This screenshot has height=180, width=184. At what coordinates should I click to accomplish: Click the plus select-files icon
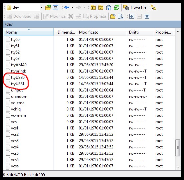point(132,16)
